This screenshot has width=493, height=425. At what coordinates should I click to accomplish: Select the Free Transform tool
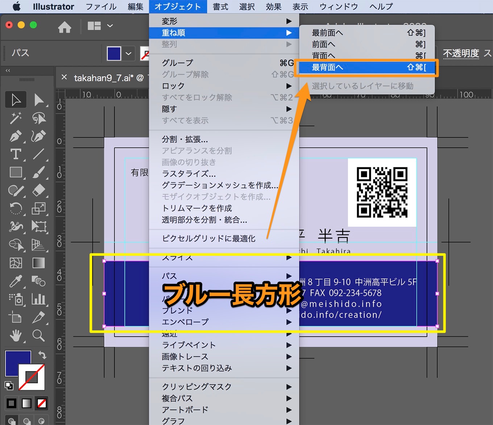pyautogui.click(x=39, y=226)
